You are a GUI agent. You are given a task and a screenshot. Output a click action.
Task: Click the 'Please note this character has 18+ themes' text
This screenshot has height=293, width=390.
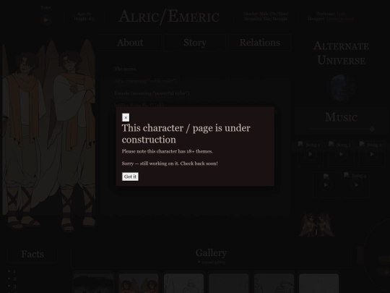click(167, 151)
